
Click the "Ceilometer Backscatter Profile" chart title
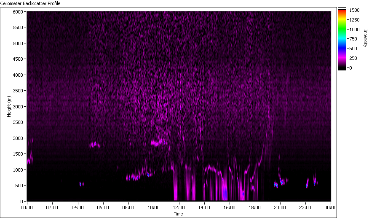coord(30,3)
